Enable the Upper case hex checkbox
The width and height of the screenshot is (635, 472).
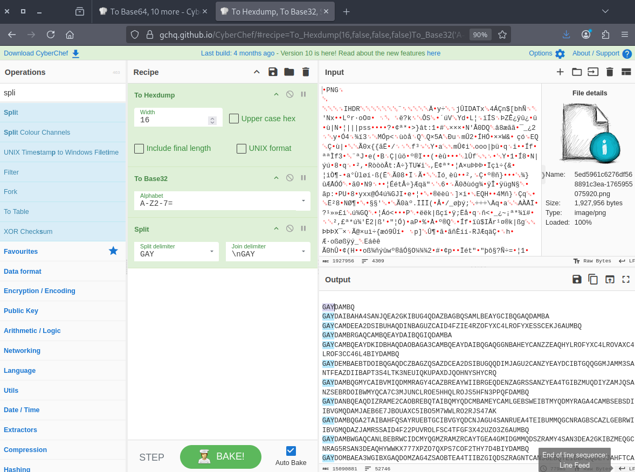pos(234,119)
